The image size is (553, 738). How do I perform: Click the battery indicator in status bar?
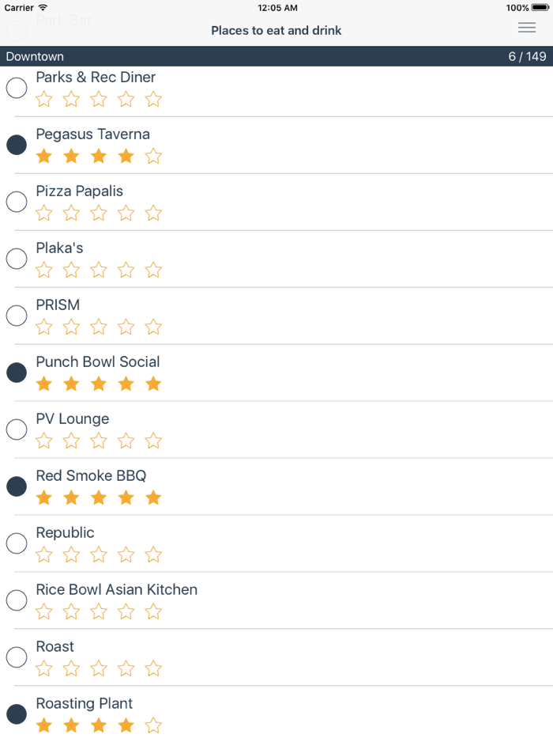pyautogui.click(x=540, y=8)
